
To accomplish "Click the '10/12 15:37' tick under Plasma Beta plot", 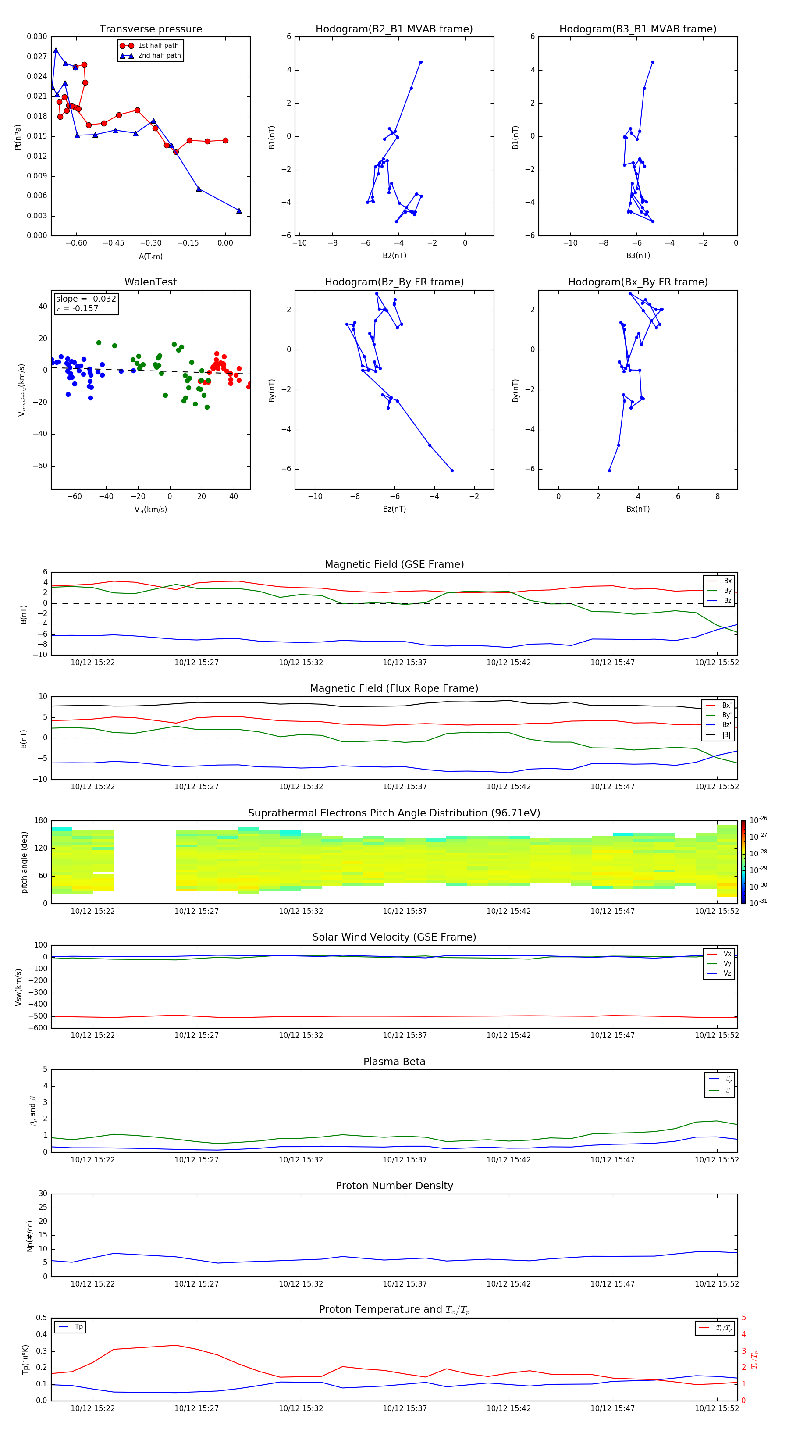I will [404, 1160].
